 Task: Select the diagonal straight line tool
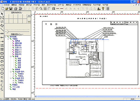2,30
